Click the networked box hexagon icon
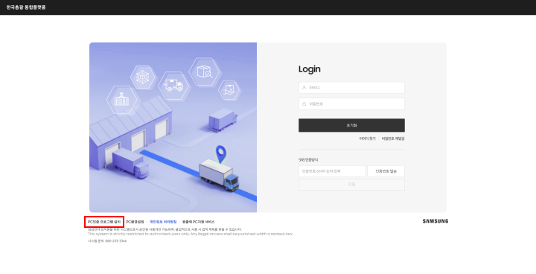536x274 pixels. (142, 77)
